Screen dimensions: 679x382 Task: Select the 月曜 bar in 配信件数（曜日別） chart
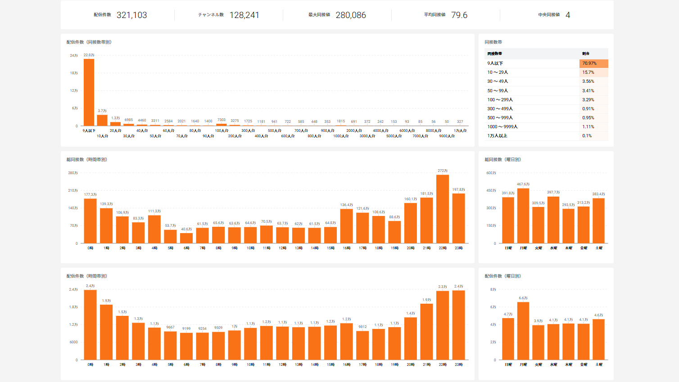tap(523, 331)
